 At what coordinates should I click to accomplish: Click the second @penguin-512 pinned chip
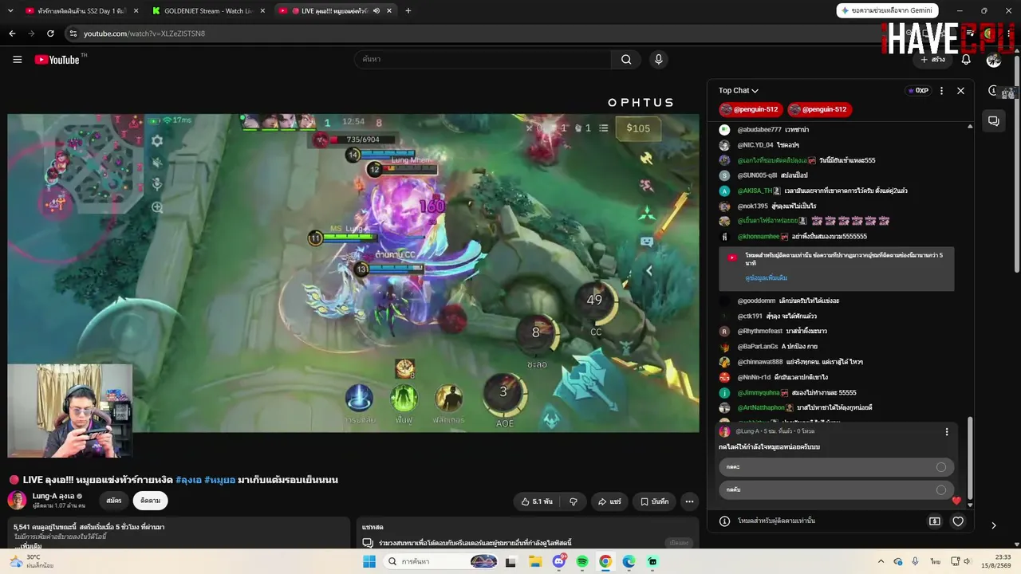(818, 109)
